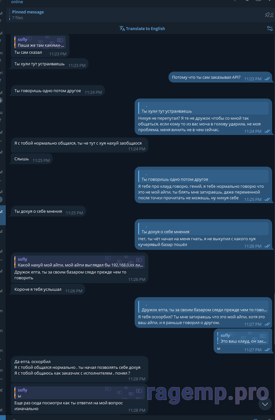This screenshot has width=275, height=420.
Task: Click the translate language icon beside Translate
Action: pos(122,28)
